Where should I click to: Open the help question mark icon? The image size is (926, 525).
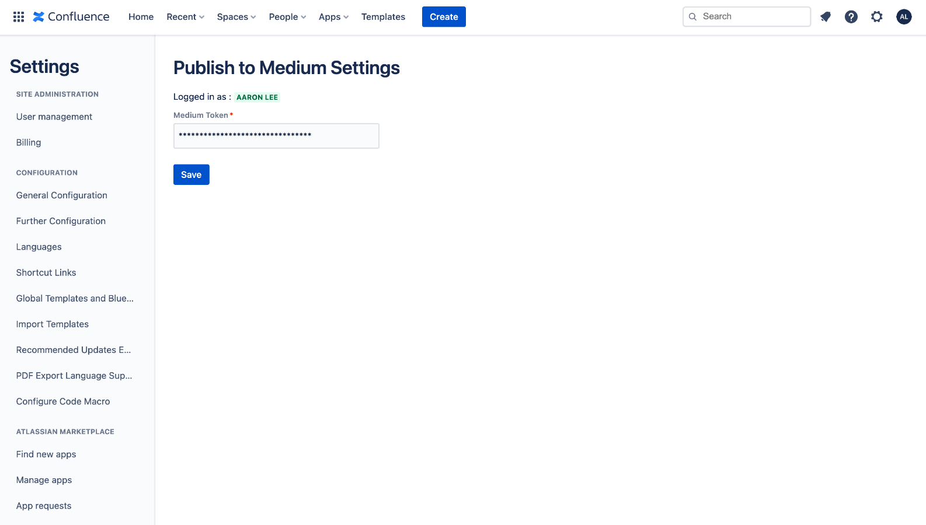click(x=851, y=17)
